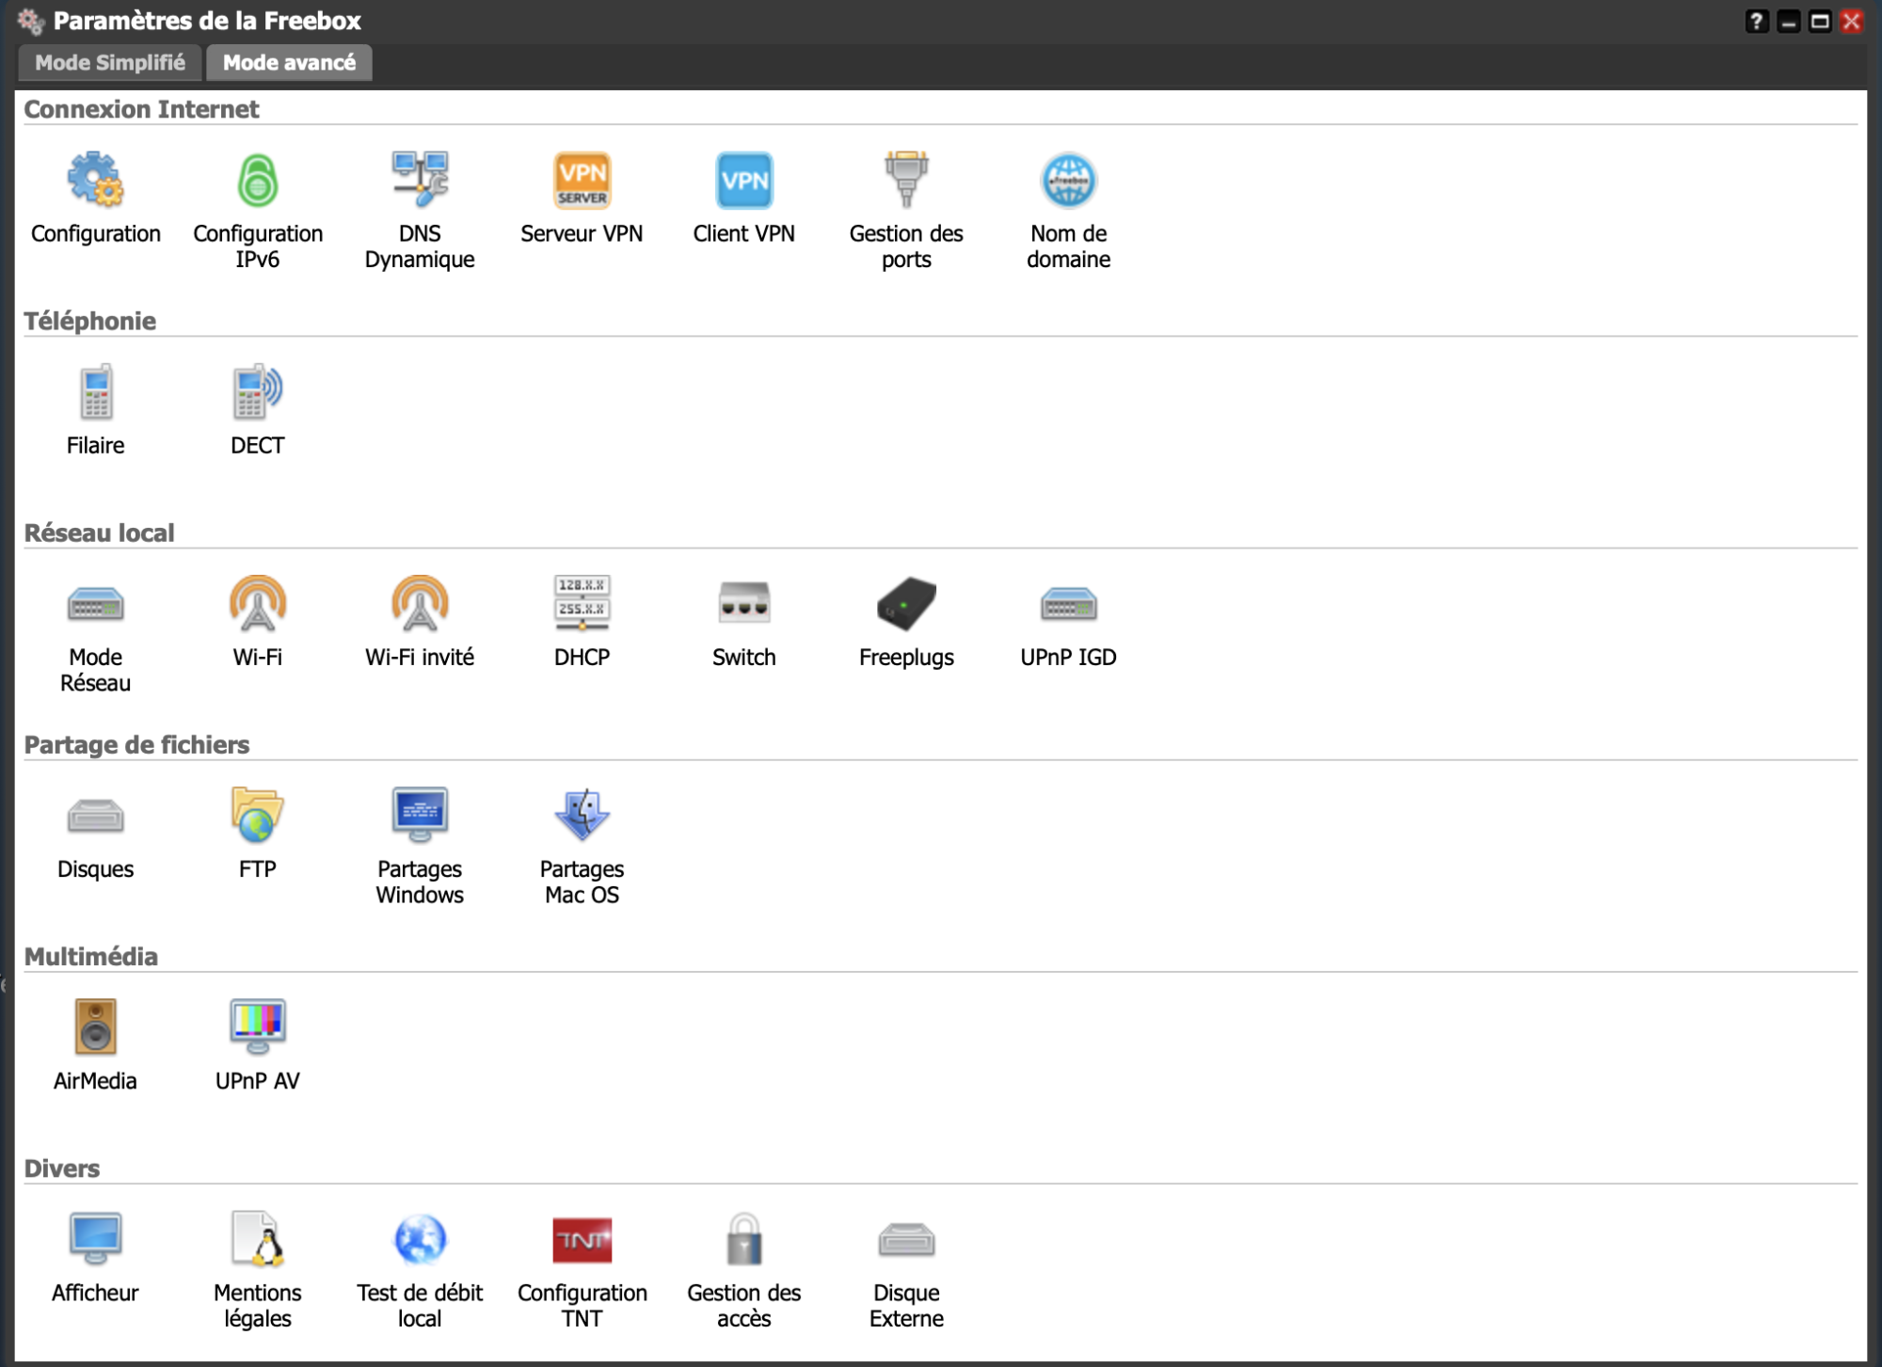Open Disque Externe icon
This screenshot has height=1367, width=1882.
pyautogui.click(x=906, y=1239)
